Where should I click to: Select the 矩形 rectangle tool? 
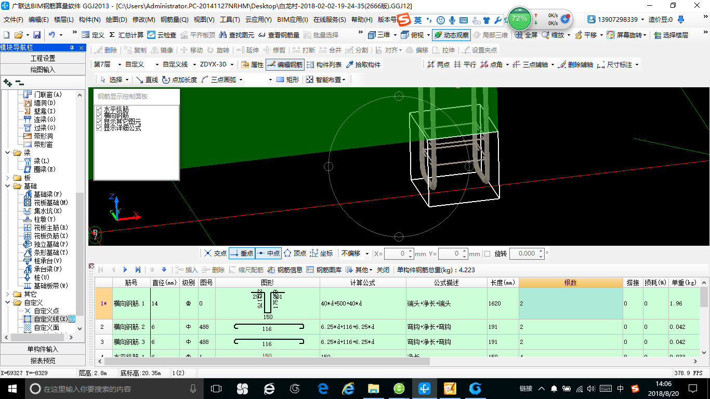(287, 79)
